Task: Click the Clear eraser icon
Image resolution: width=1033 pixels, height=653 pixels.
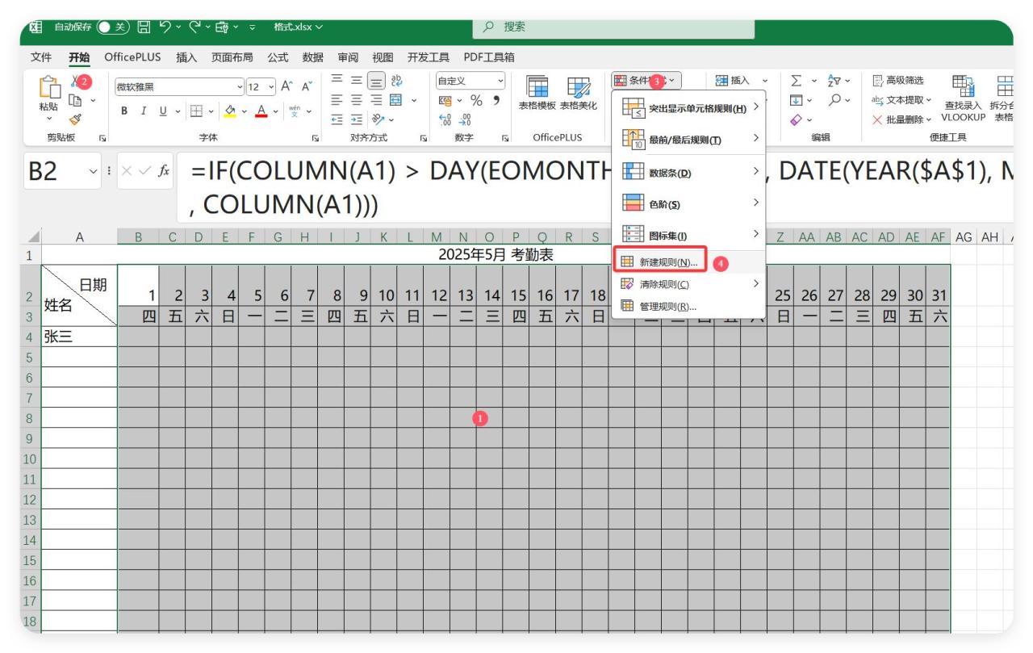Action: (796, 119)
